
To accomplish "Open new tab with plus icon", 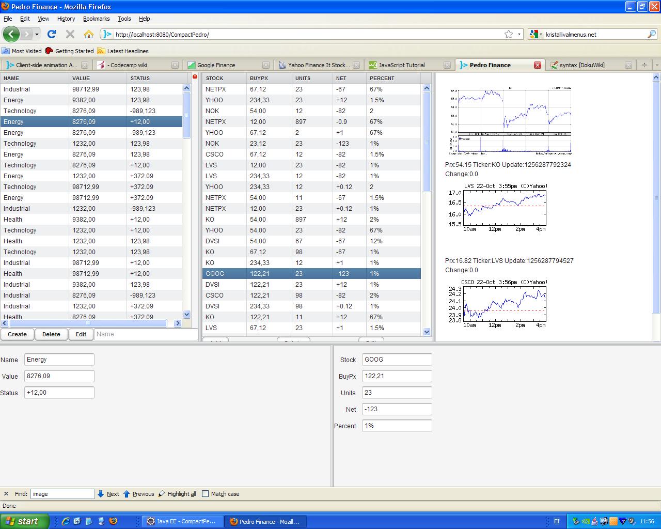I will 644,65.
